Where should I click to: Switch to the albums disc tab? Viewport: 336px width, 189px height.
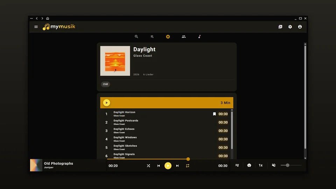coord(168,37)
